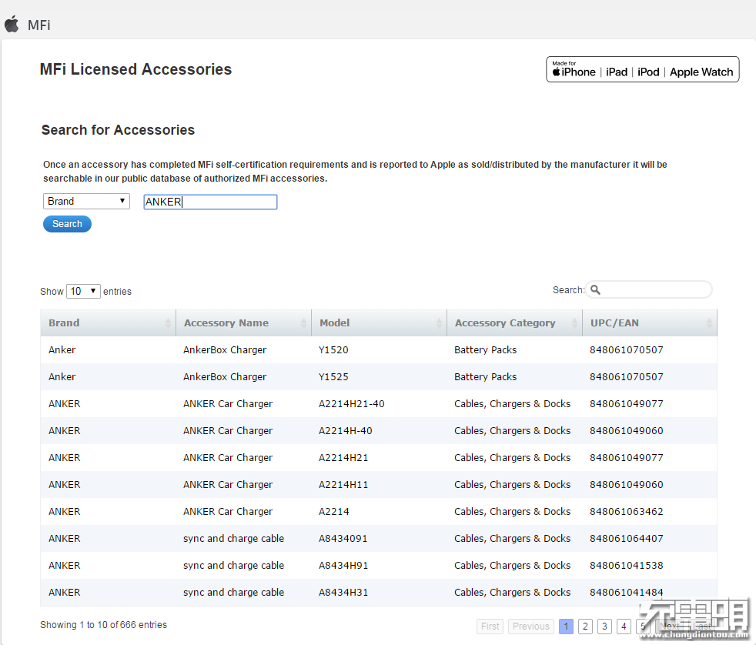This screenshot has width=756, height=645.
Task: Click the magnifier icon in table search
Action: [595, 289]
